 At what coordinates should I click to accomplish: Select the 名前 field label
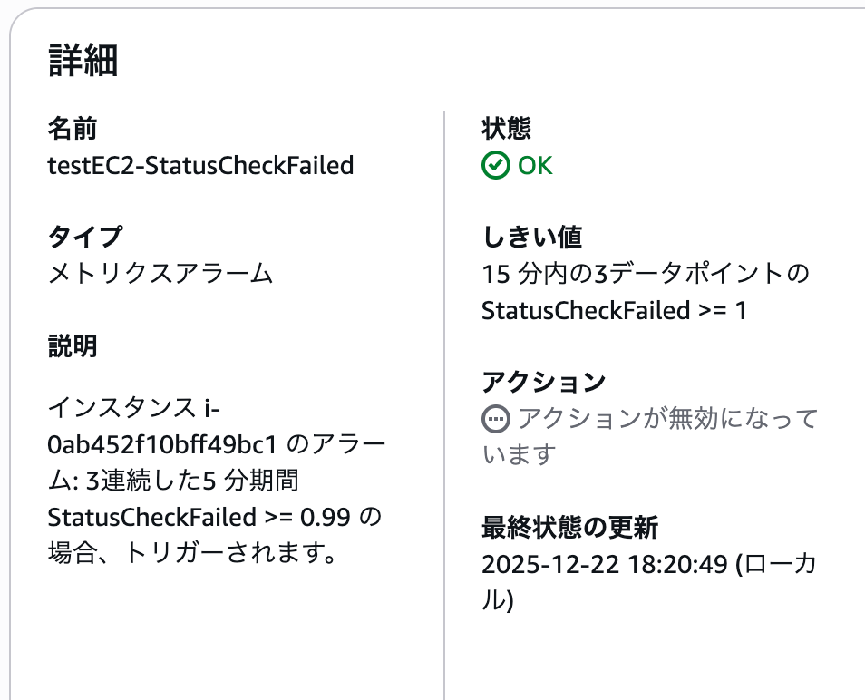tap(65, 129)
